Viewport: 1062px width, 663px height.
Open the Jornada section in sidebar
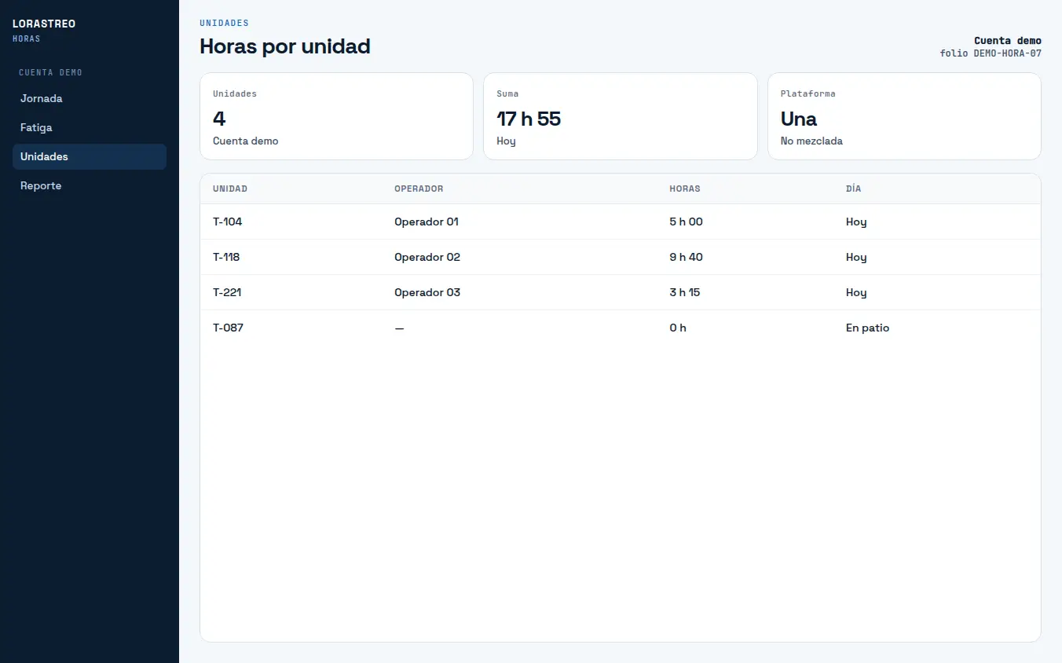[90, 98]
